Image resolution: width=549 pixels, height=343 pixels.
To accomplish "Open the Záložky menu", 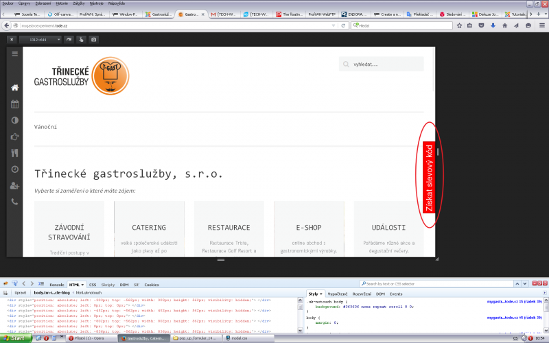I will 79,3.
